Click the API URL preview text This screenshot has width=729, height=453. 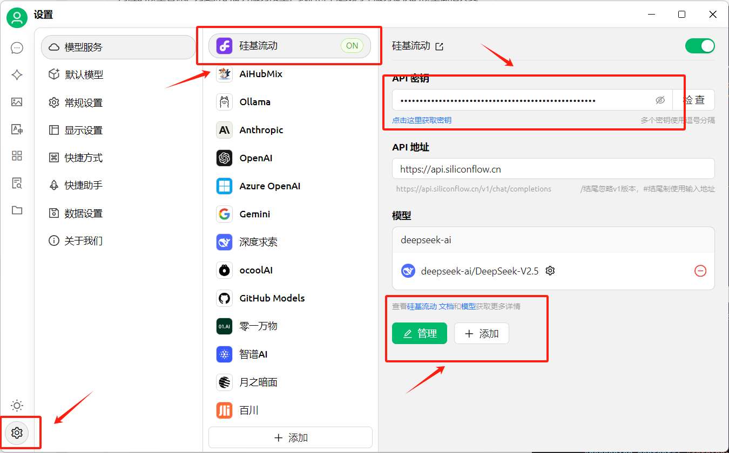474,189
